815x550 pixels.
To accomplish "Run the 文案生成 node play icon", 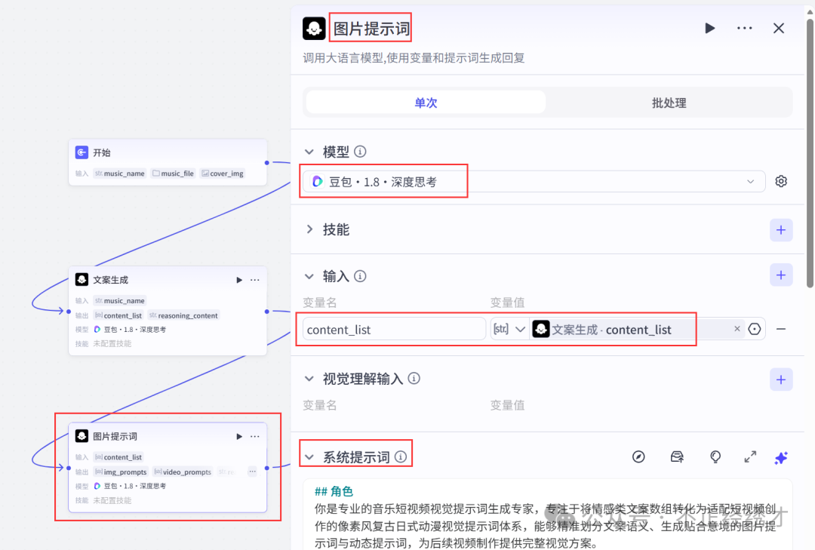I will coord(239,279).
